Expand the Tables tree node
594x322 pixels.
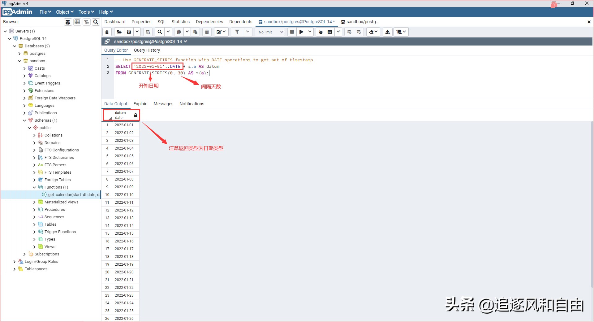pyautogui.click(x=34, y=224)
